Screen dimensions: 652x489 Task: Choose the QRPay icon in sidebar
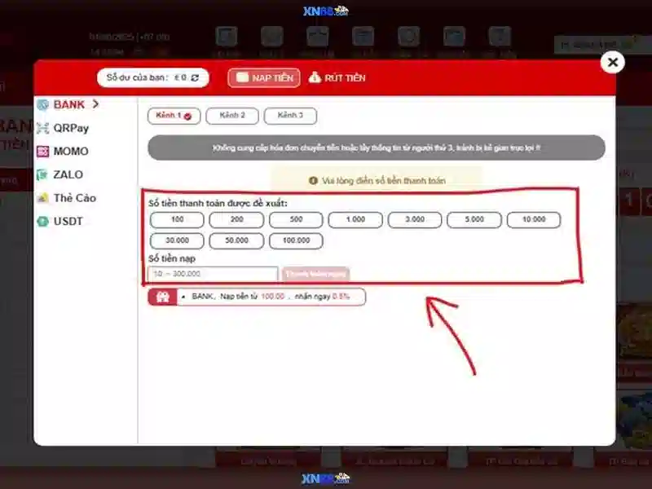pyautogui.click(x=43, y=128)
